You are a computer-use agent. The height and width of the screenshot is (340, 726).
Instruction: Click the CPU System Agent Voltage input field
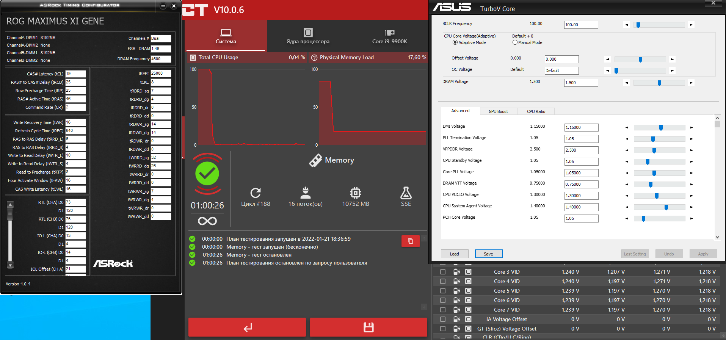coord(582,207)
